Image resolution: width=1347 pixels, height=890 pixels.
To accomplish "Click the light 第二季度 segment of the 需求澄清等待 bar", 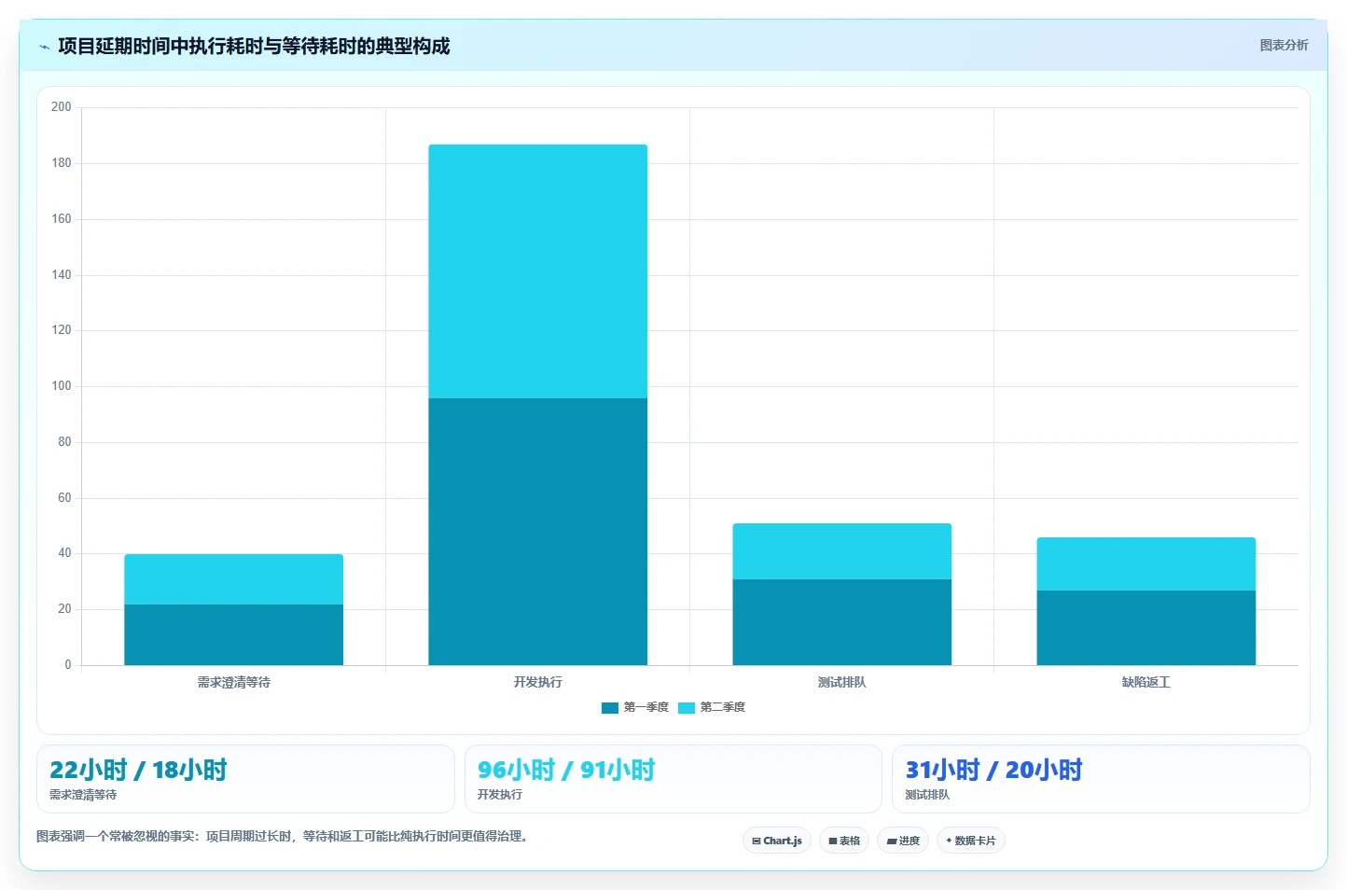I will 234,579.
